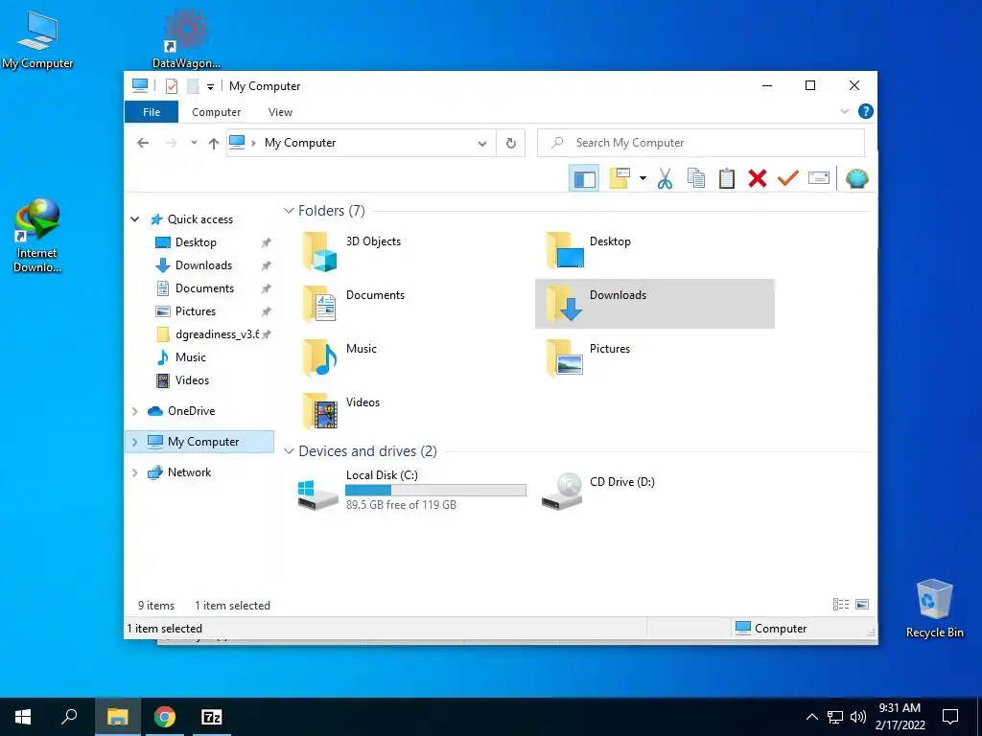Select Downloads in the navigation pane
The width and height of the screenshot is (982, 736).
[x=203, y=265]
